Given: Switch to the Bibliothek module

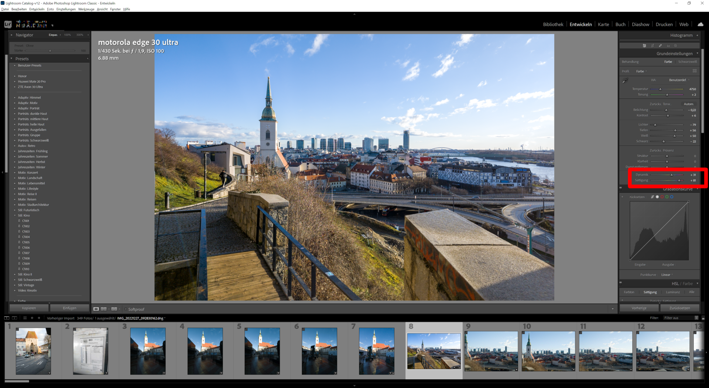Looking at the screenshot, I should coord(553,24).
